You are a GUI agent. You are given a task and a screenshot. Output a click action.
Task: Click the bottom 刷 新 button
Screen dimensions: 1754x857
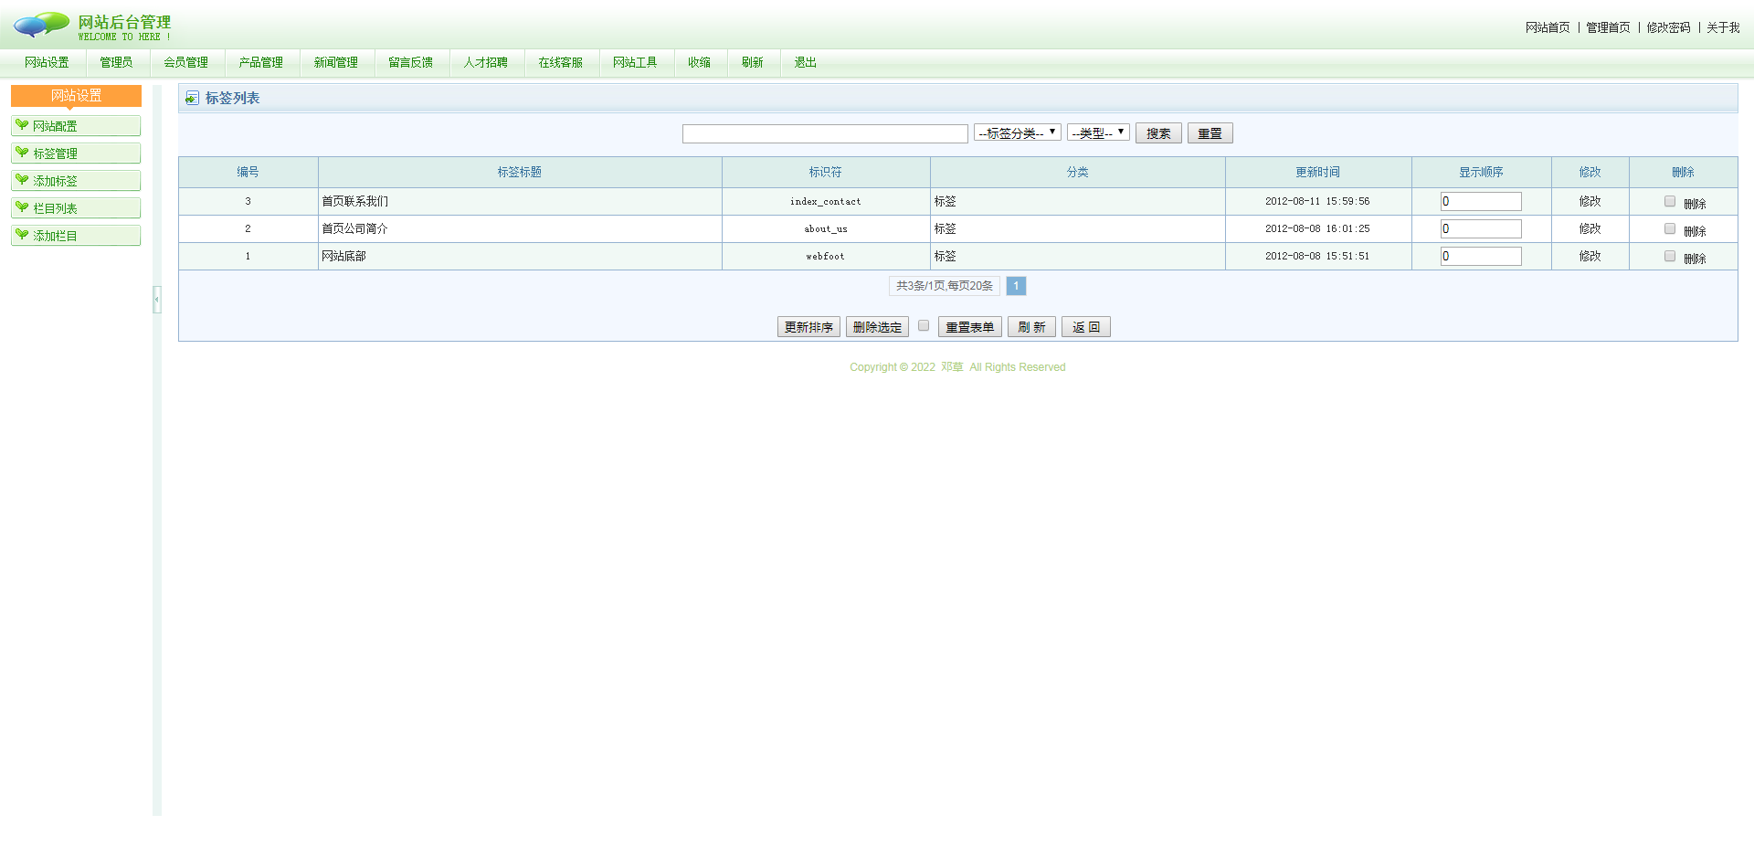[1031, 327]
